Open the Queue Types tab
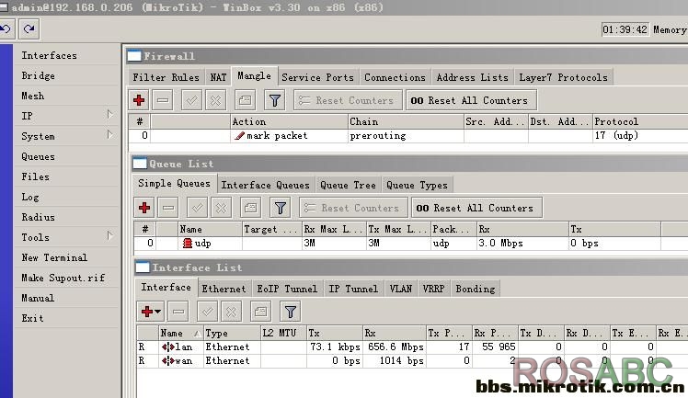The height and width of the screenshot is (398, 688). 417,185
